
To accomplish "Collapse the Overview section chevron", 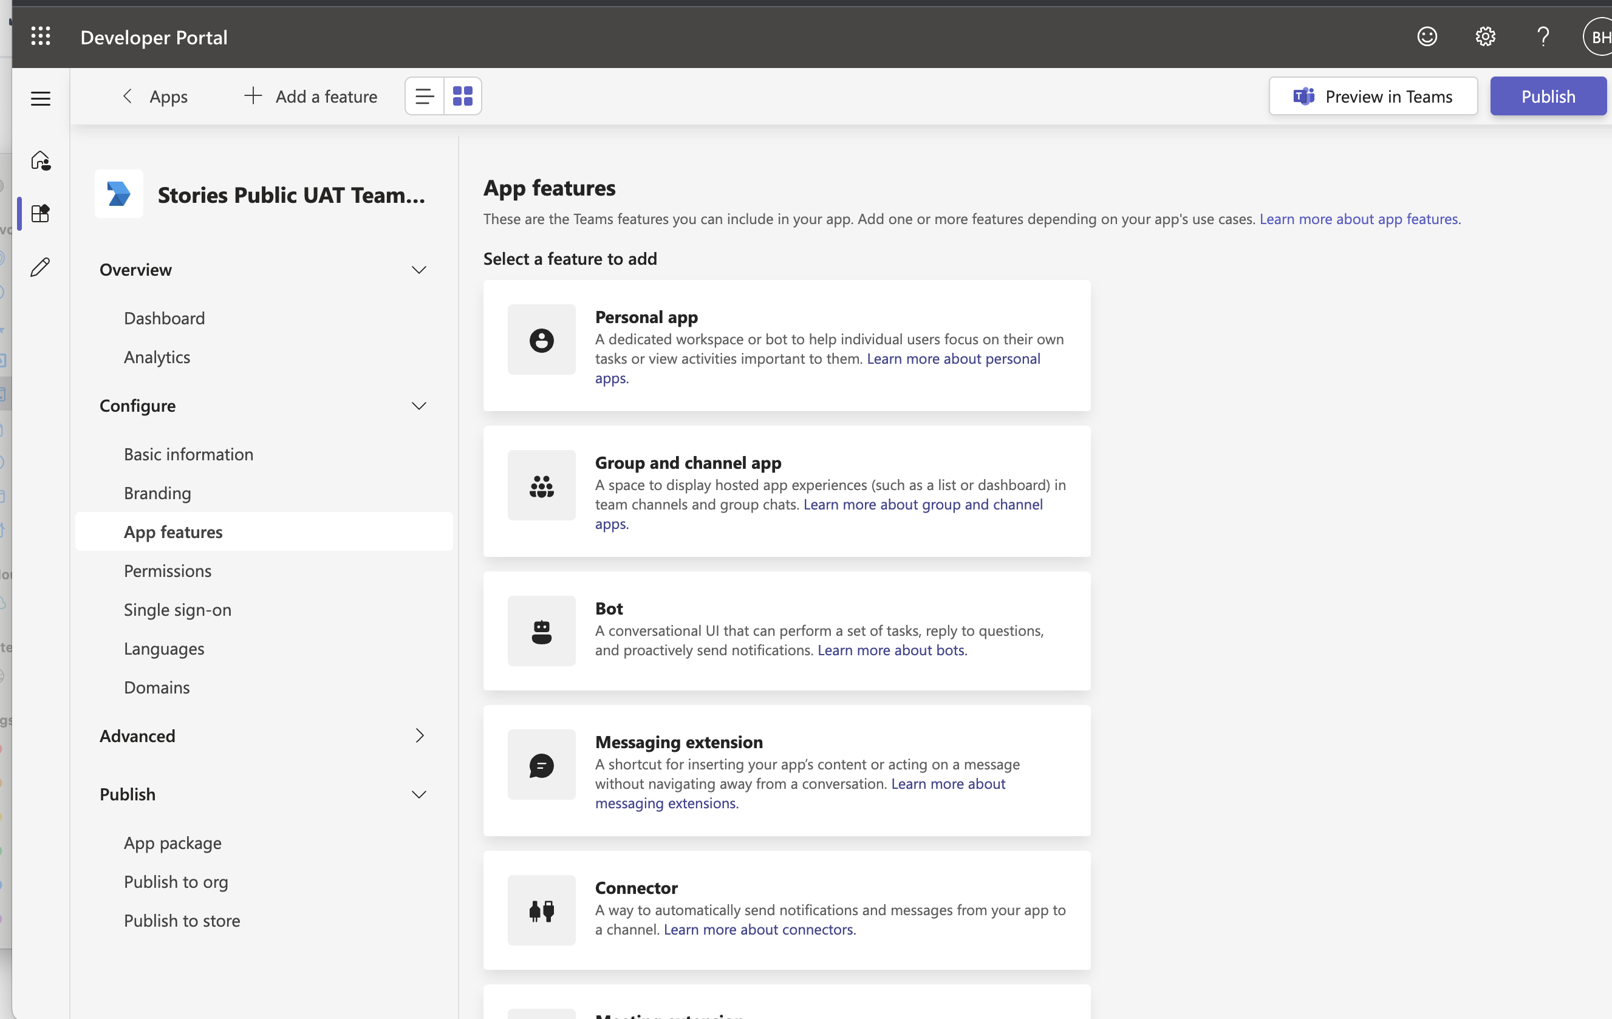I will (x=419, y=270).
